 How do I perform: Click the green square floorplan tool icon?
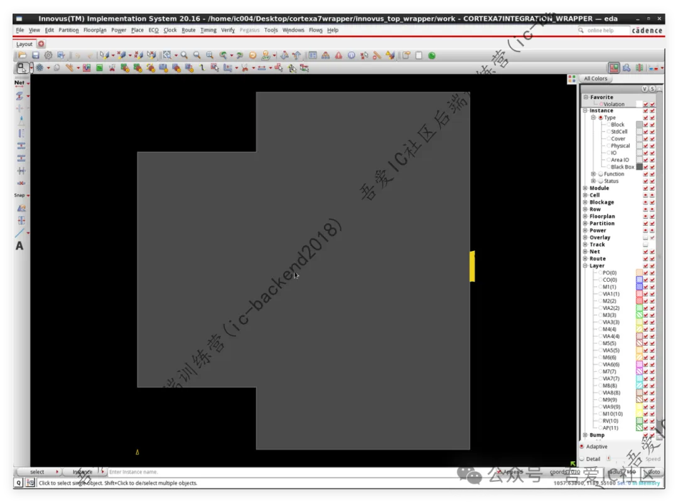point(99,68)
